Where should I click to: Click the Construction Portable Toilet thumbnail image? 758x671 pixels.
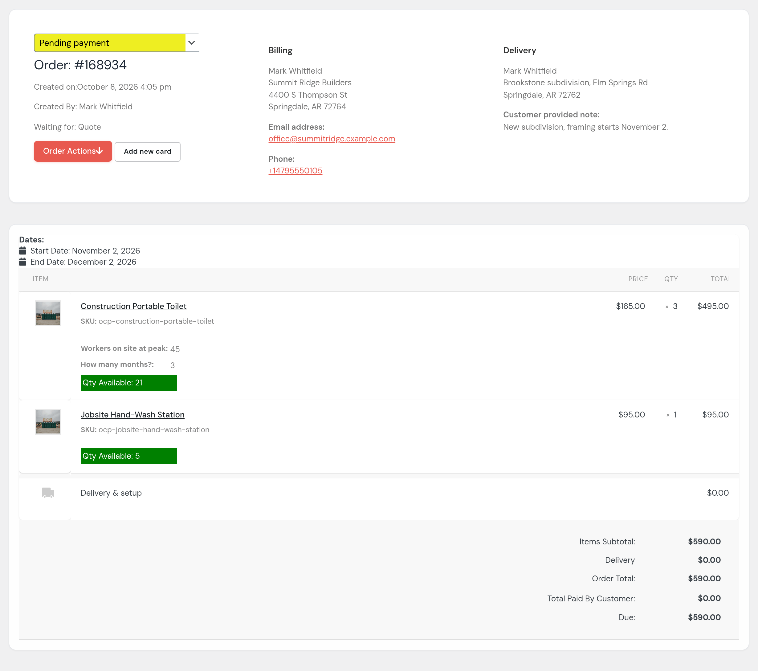tap(48, 313)
